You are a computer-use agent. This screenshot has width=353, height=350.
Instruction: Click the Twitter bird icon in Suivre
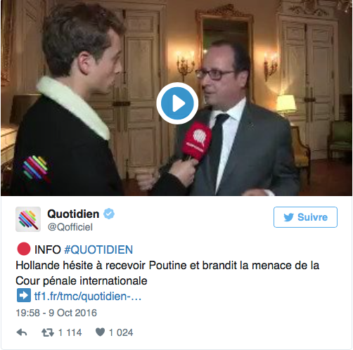(x=289, y=217)
